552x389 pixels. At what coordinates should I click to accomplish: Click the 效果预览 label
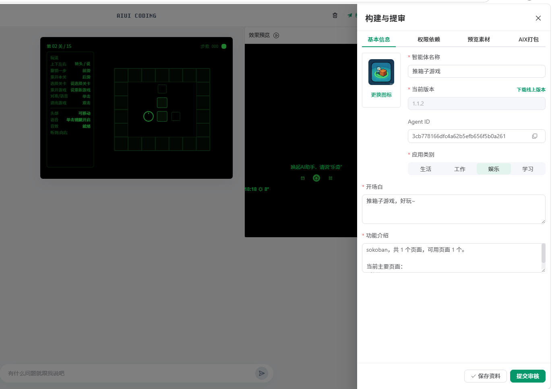pos(259,35)
